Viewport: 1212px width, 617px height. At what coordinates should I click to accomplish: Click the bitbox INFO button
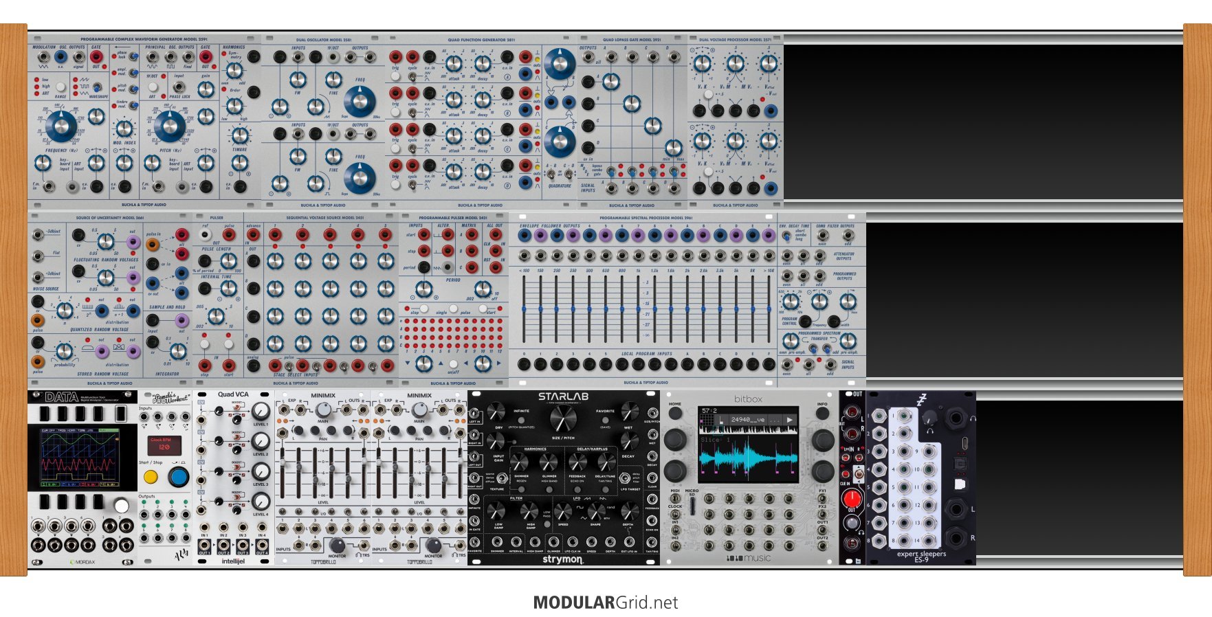click(x=822, y=413)
